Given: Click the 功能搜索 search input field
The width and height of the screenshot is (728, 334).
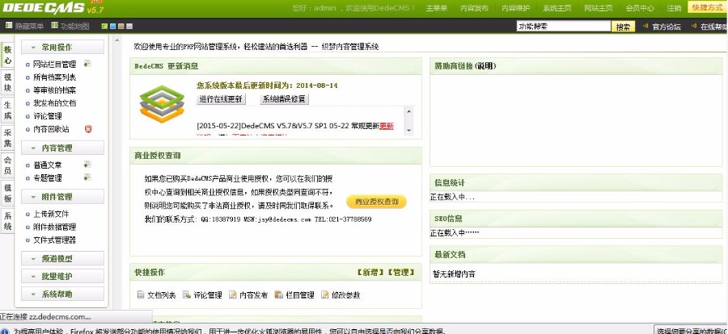Looking at the screenshot, I should [x=563, y=27].
